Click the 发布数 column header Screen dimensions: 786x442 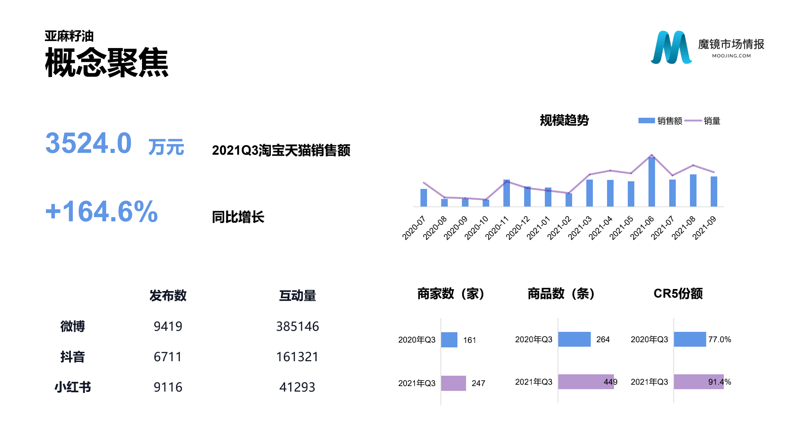coord(168,296)
